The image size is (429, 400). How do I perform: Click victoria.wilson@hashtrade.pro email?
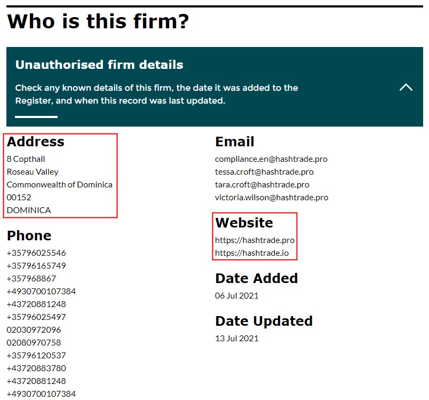coord(272,198)
